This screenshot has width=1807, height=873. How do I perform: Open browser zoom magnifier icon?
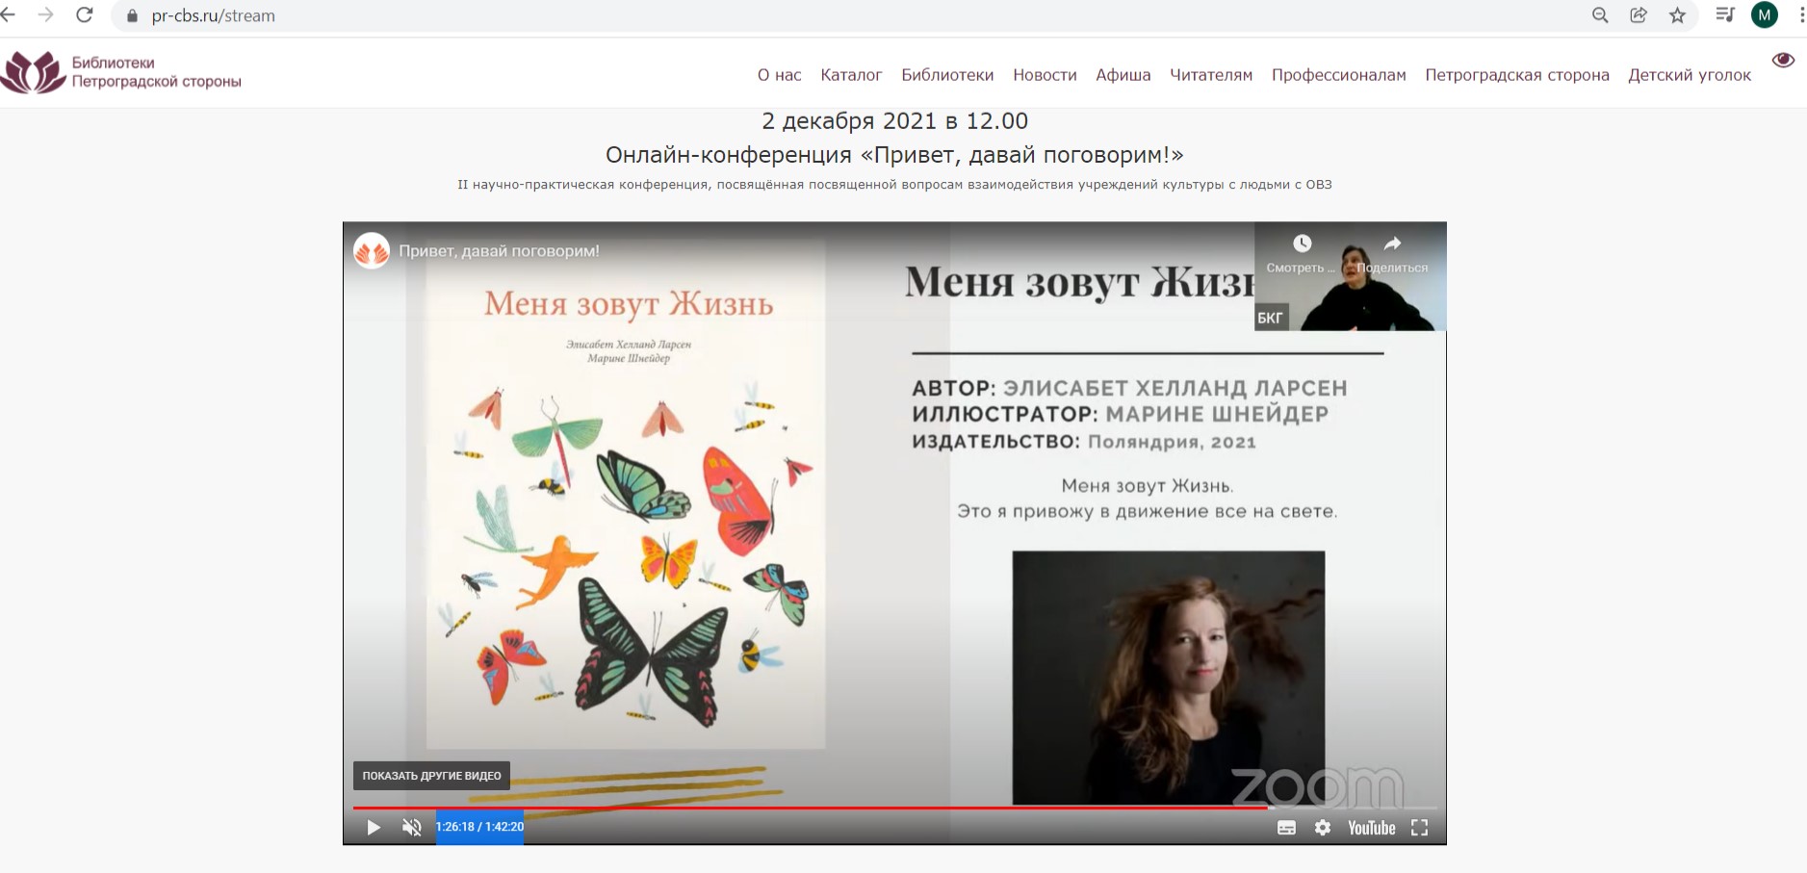tap(1600, 15)
